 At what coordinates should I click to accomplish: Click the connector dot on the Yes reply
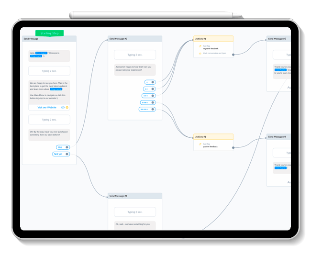67,147
